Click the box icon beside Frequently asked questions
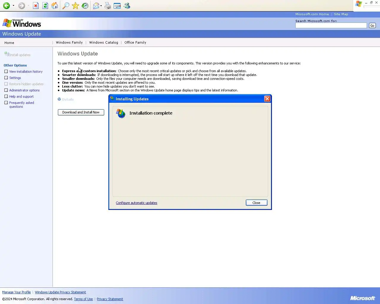Image resolution: width=380 pixels, height=304 pixels. click(6, 103)
